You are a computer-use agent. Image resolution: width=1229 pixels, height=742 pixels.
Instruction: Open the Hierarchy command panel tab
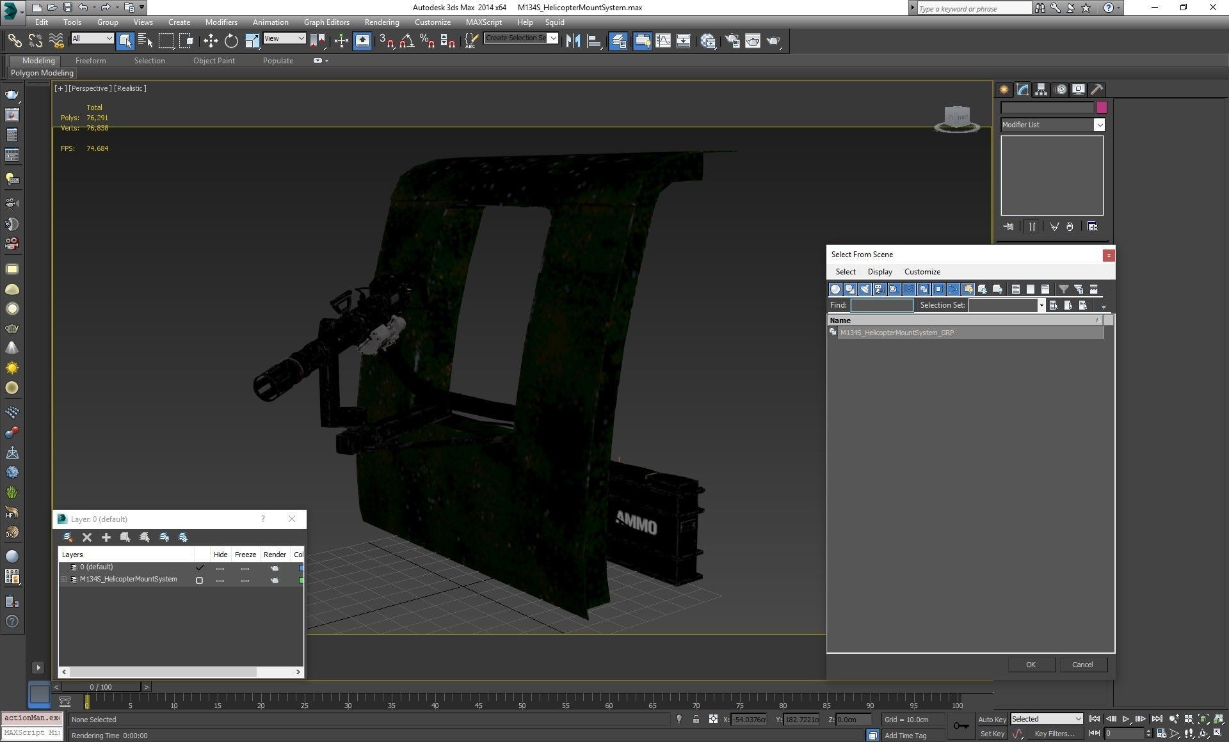click(1041, 90)
